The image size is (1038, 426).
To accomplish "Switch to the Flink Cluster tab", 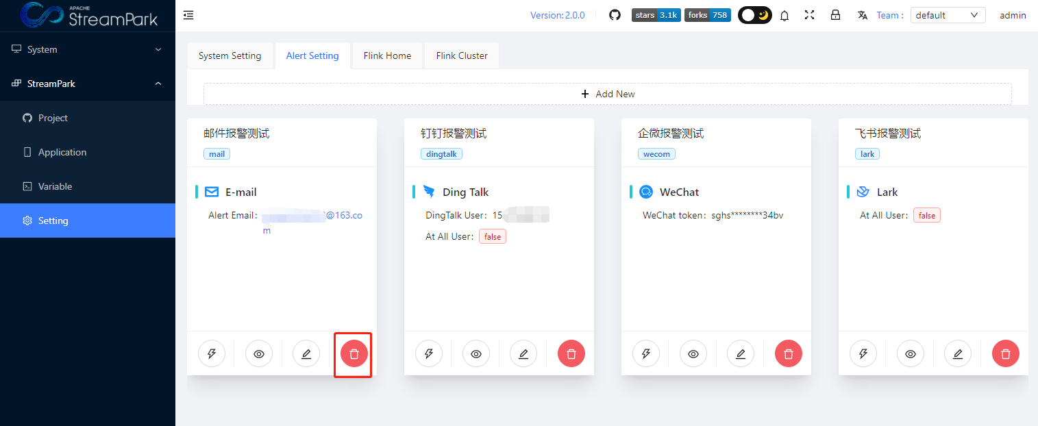I will pos(462,55).
